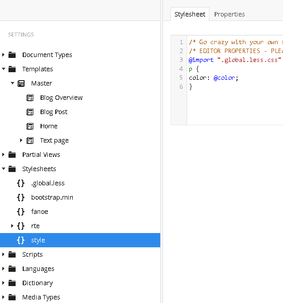
Task: Click the @import line in editor
Action: click(235, 60)
